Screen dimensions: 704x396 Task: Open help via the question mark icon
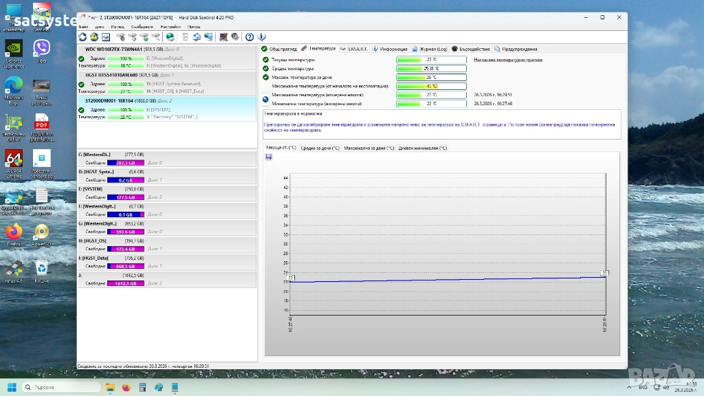pos(250,37)
